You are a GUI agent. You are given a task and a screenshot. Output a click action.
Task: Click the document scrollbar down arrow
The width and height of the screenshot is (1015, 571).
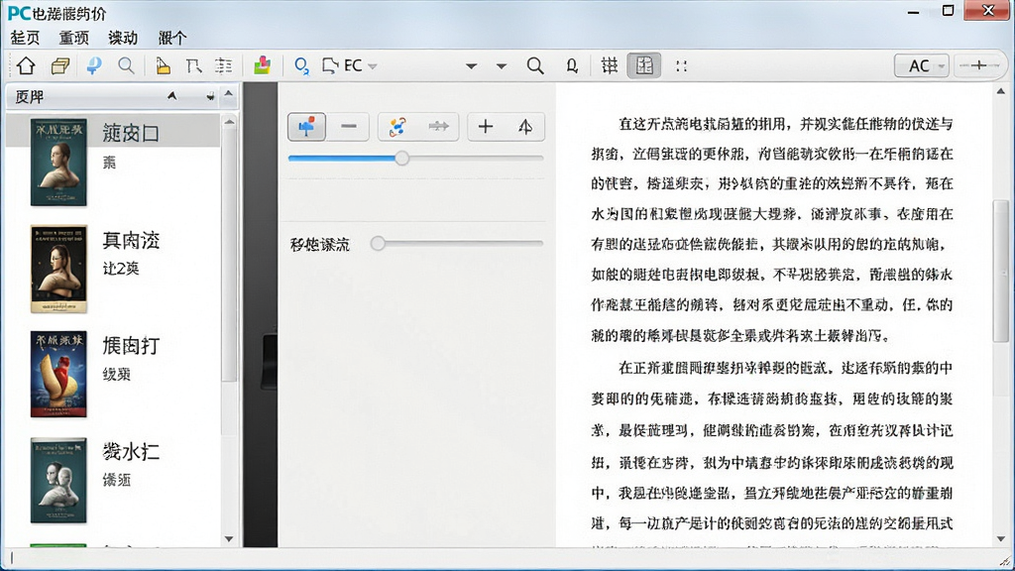(x=1001, y=538)
